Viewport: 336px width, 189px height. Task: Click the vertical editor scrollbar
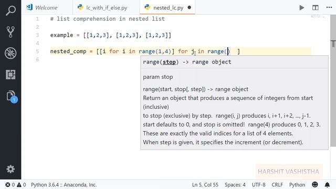coord(333,80)
